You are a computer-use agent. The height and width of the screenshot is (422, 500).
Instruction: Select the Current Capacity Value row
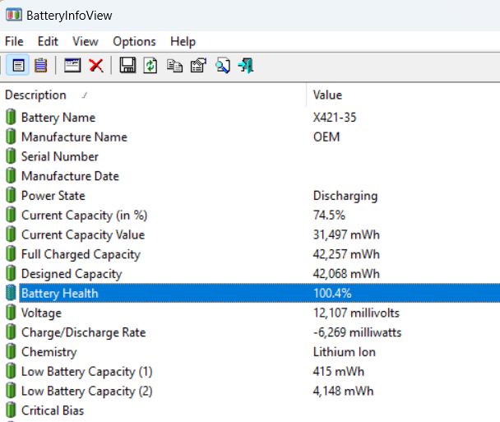tap(250, 234)
